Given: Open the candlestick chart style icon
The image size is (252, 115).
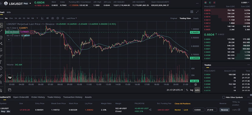Looking at the screenshot, I should pos(47,18).
